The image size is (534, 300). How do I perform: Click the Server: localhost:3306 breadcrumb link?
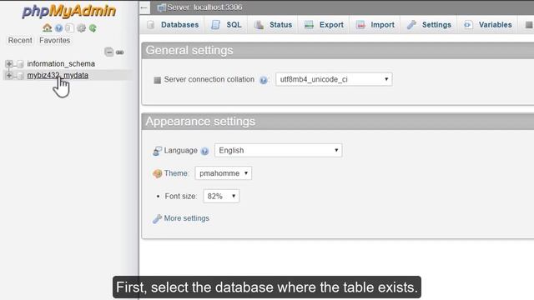204,7
